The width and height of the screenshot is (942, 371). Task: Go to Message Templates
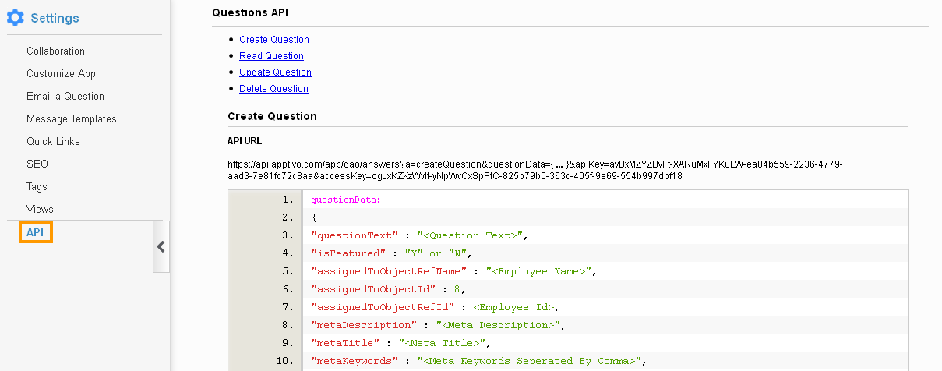pyautogui.click(x=71, y=119)
